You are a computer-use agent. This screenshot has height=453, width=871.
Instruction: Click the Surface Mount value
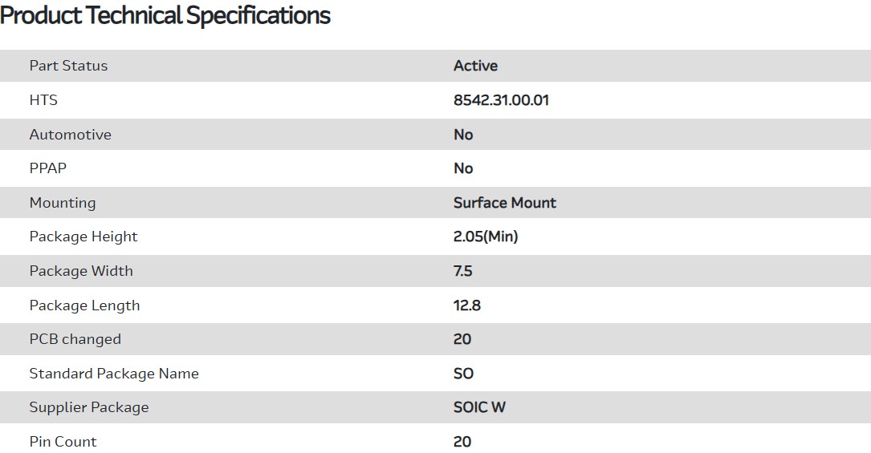504,203
